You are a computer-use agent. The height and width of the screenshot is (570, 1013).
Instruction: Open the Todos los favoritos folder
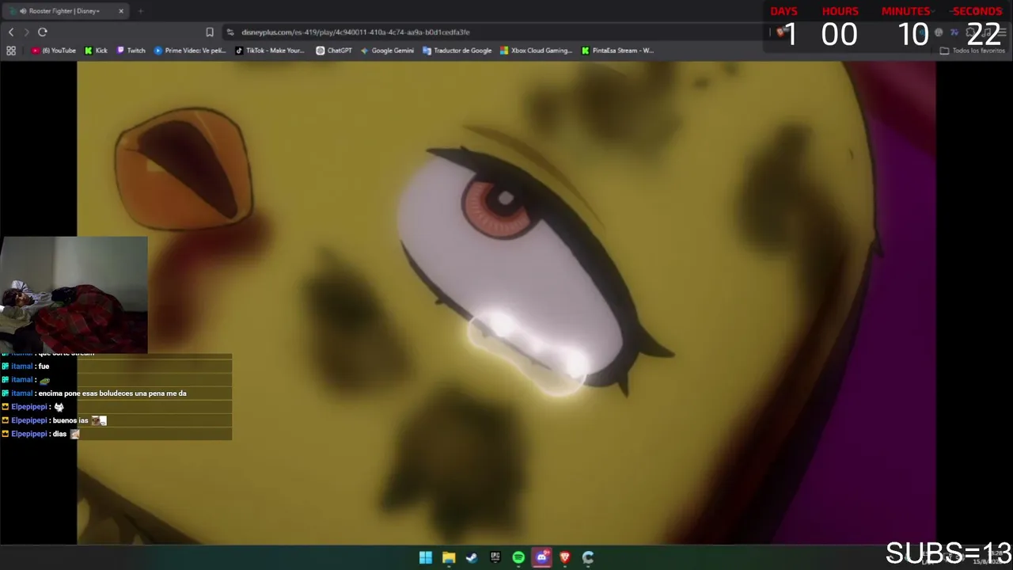[x=973, y=51]
